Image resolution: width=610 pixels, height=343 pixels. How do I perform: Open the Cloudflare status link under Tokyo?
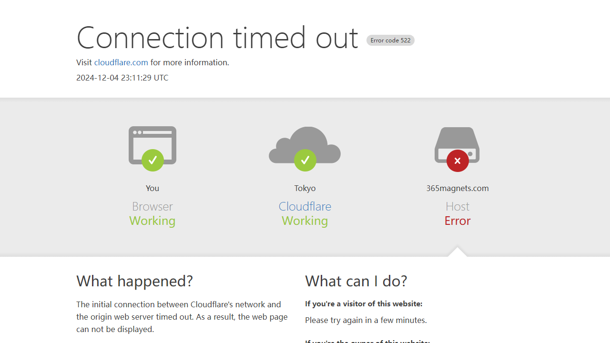(305, 206)
